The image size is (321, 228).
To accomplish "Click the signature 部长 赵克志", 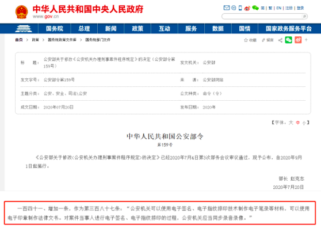I will [x=291, y=179].
